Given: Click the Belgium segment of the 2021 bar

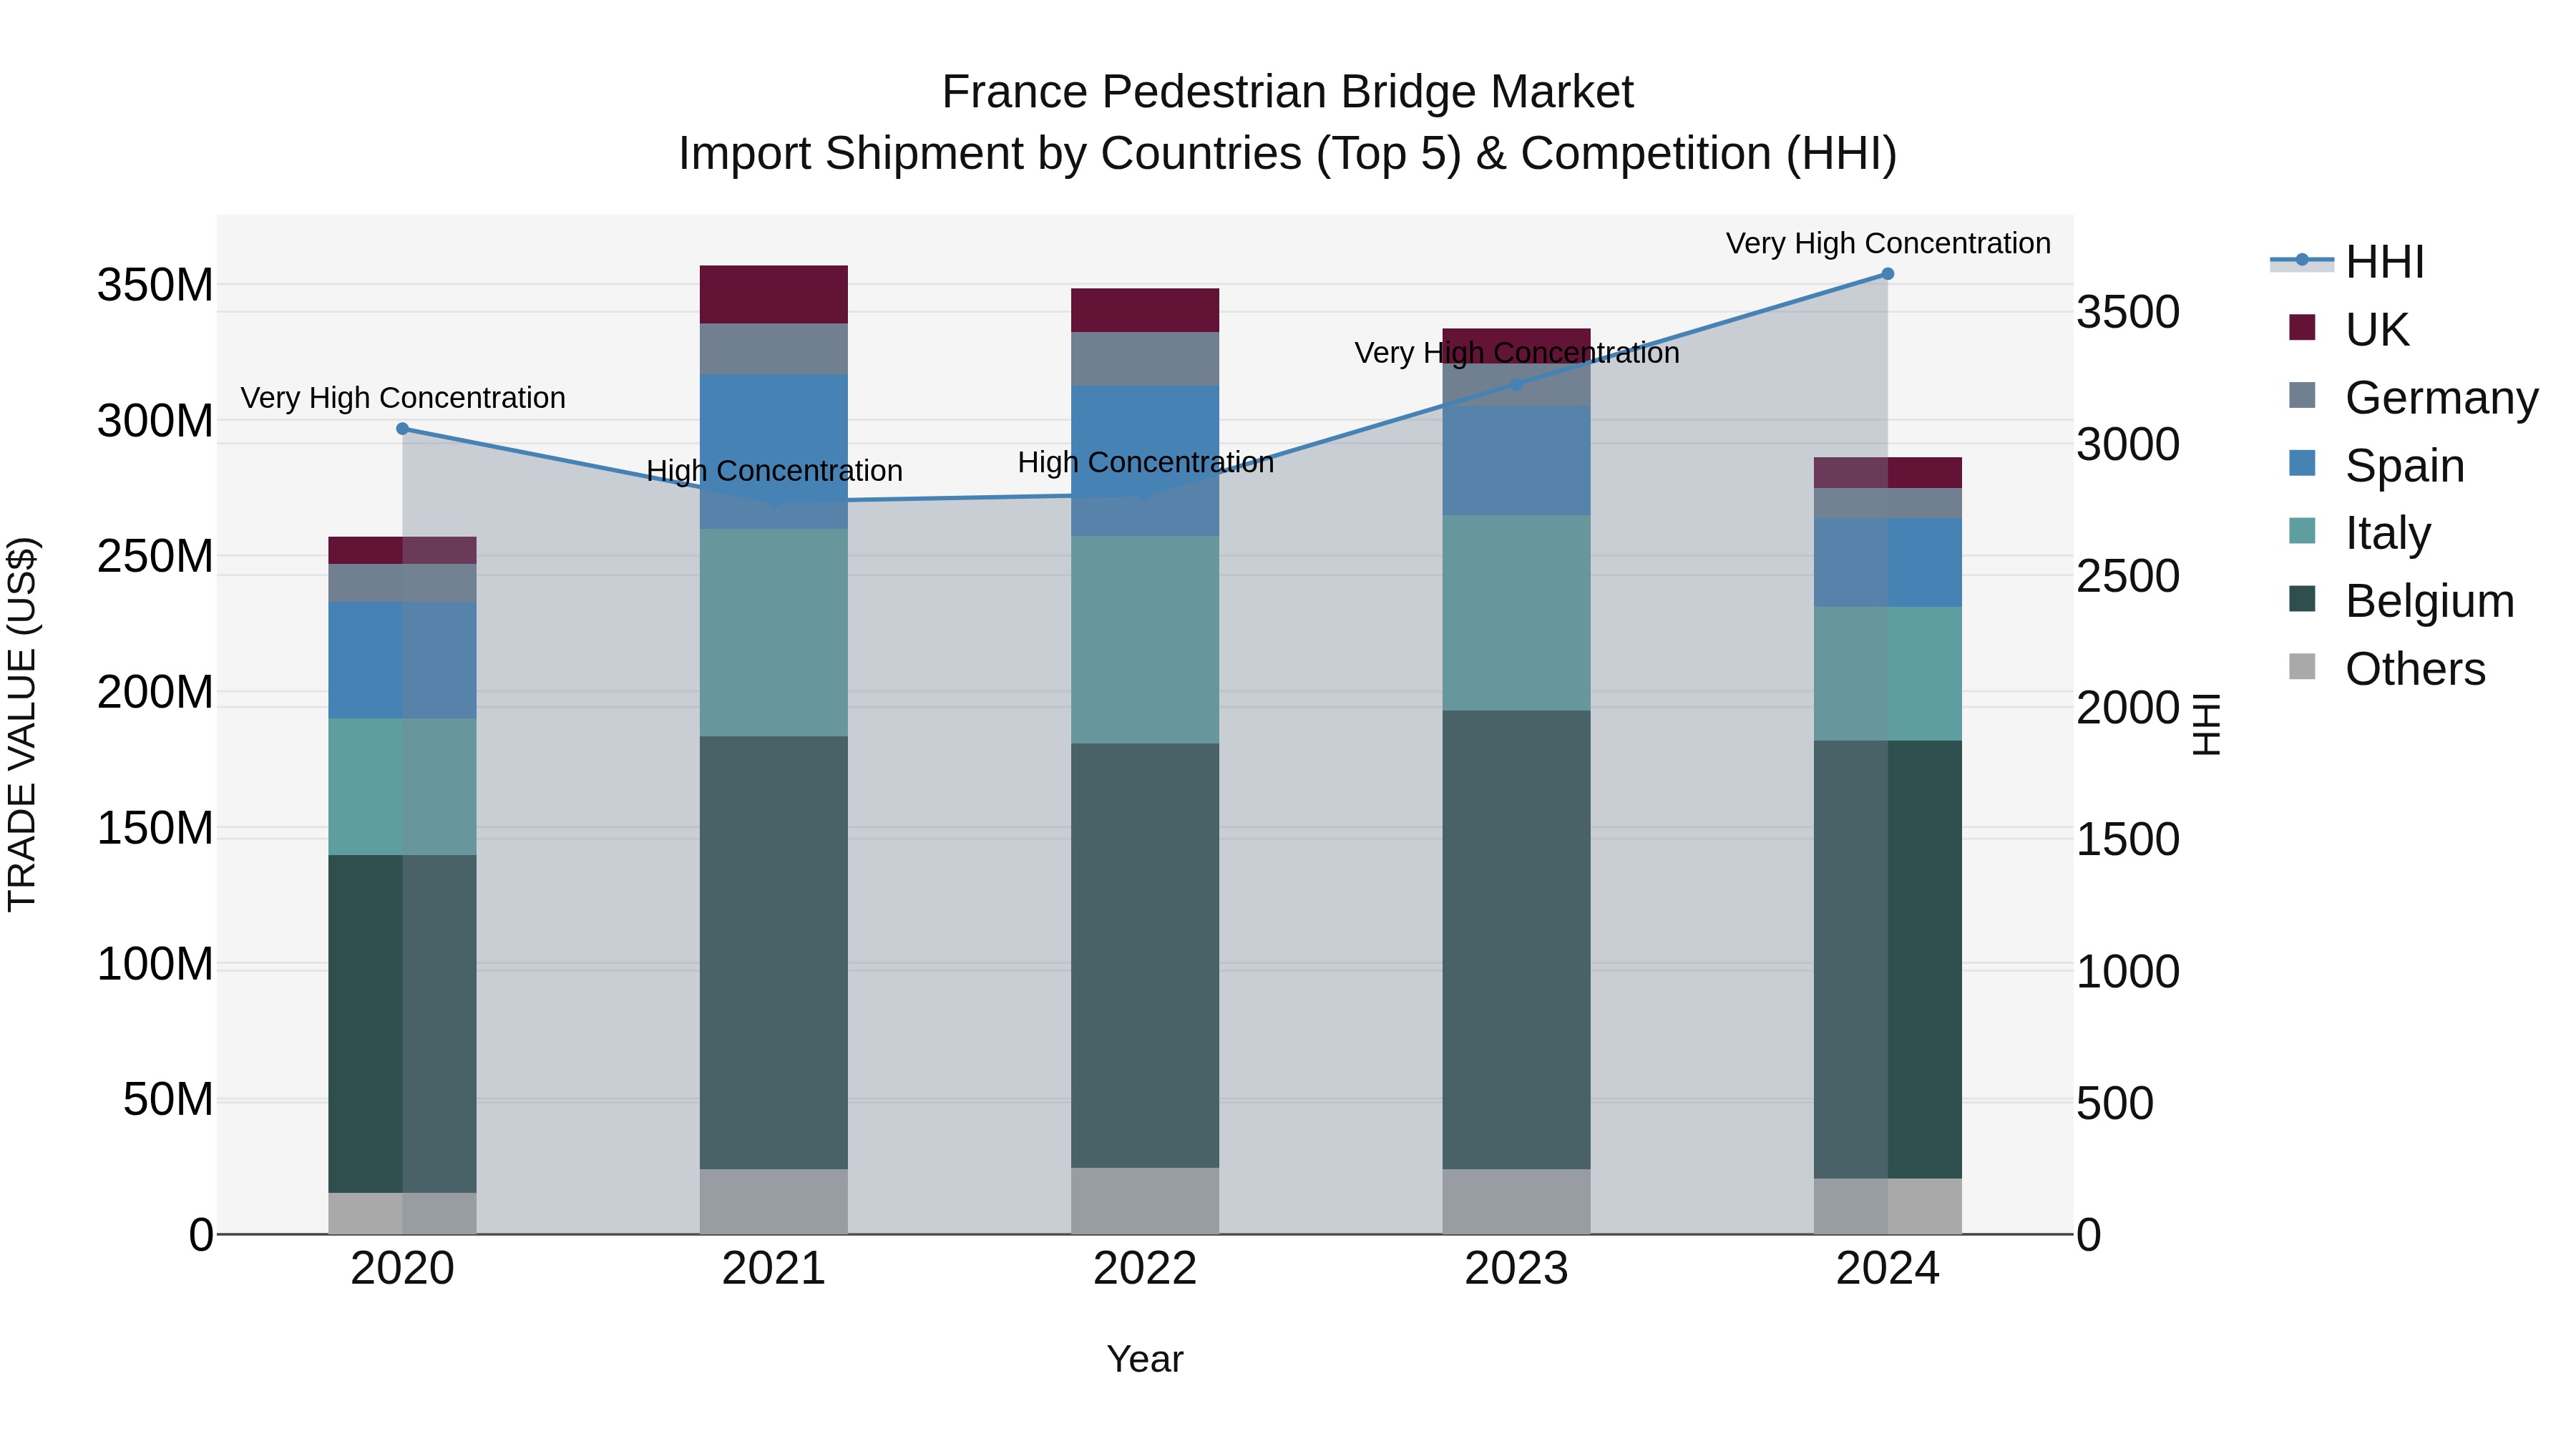Looking at the screenshot, I should coord(774,953).
